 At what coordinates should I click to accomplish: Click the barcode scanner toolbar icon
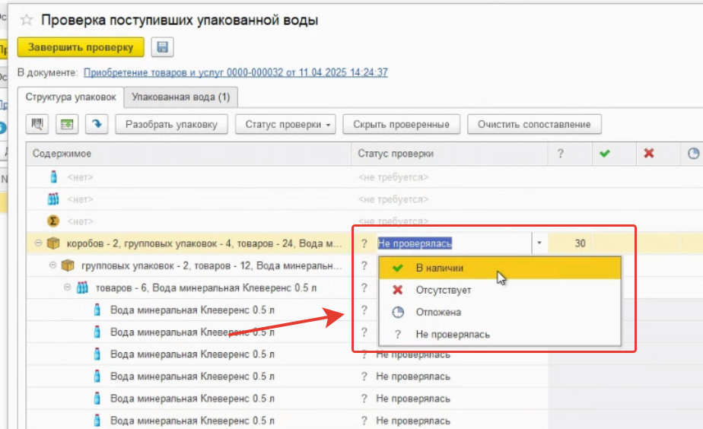pos(39,124)
